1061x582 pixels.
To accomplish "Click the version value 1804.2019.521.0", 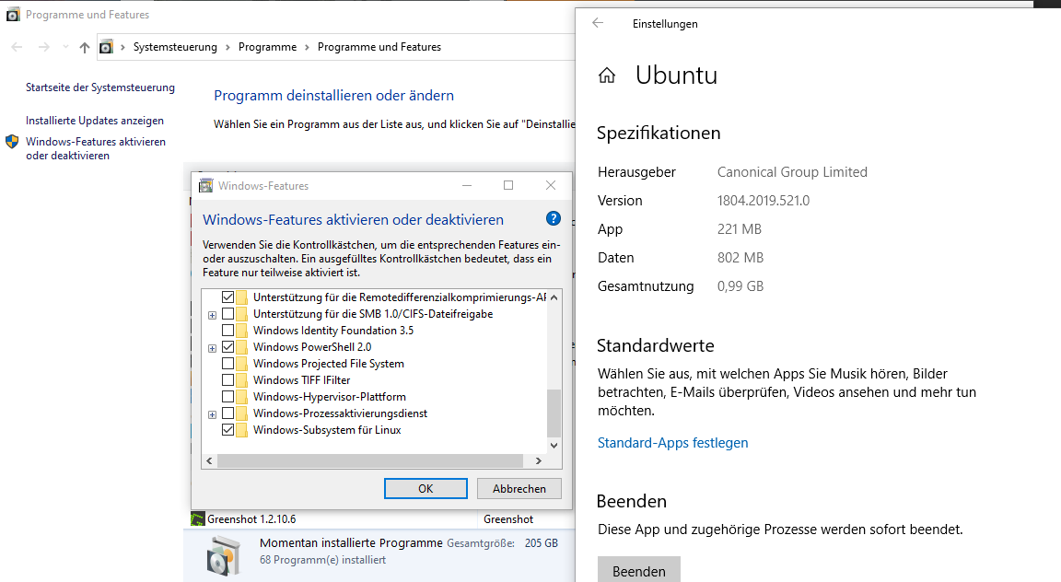I will click(x=764, y=201).
